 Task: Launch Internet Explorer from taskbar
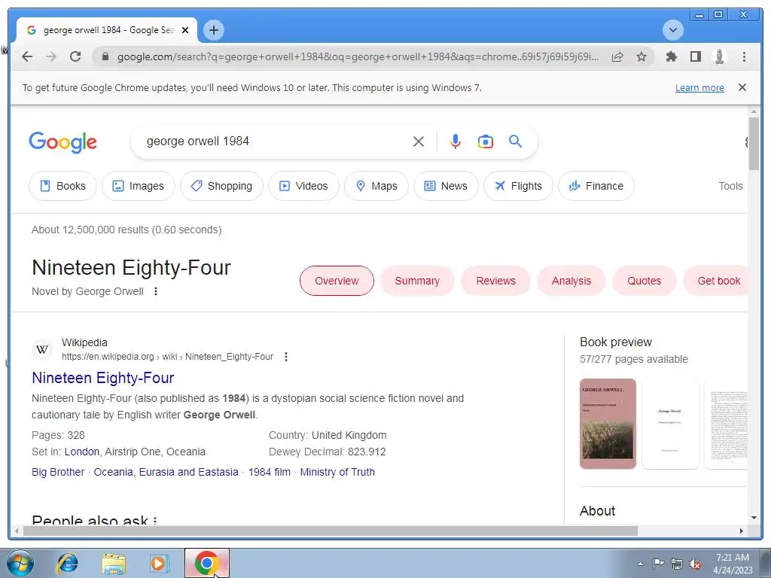[67, 563]
